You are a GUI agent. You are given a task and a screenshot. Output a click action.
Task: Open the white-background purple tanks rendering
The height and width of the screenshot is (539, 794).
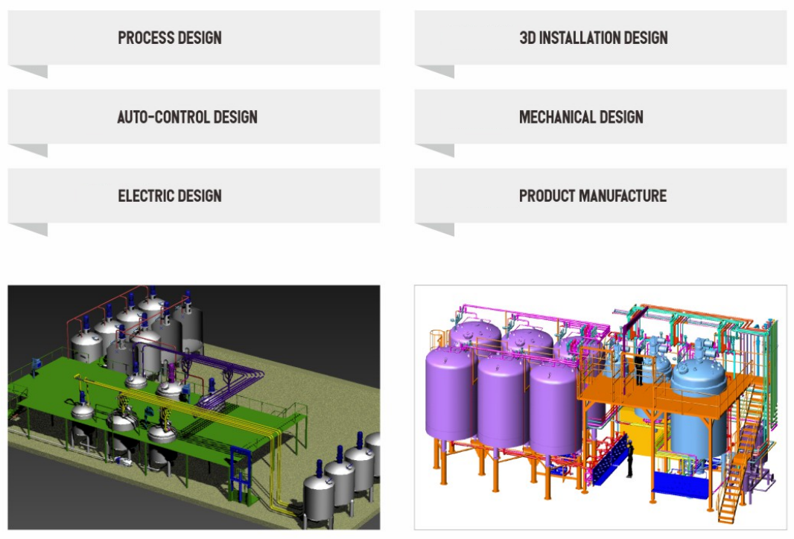click(600, 407)
